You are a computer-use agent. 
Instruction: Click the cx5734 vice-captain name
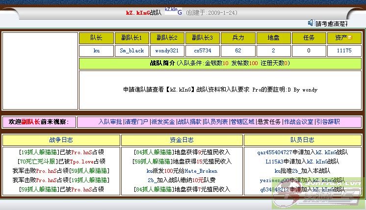pyautogui.click(x=203, y=50)
